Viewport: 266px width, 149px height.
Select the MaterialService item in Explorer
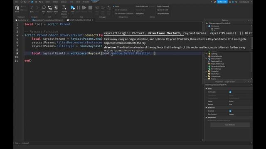pyautogui.click(x=217, y=56)
